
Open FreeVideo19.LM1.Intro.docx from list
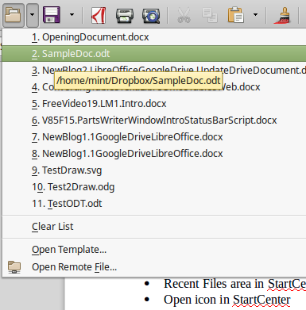154,104
